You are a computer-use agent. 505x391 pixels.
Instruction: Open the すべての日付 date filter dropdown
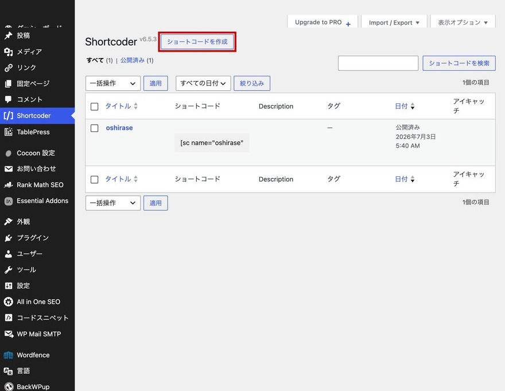point(203,83)
